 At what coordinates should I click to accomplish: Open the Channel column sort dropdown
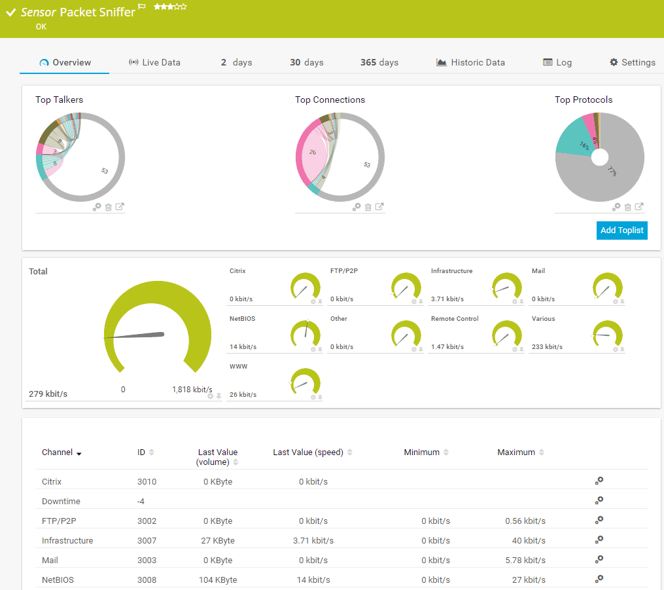tap(79, 452)
